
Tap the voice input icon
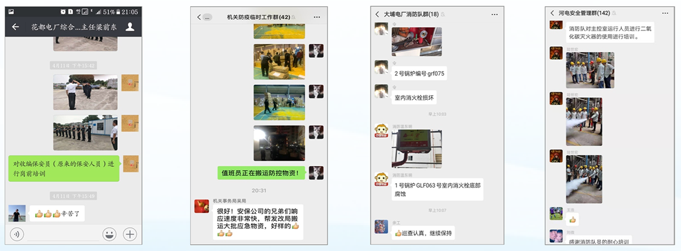pyautogui.click(x=18, y=233)
